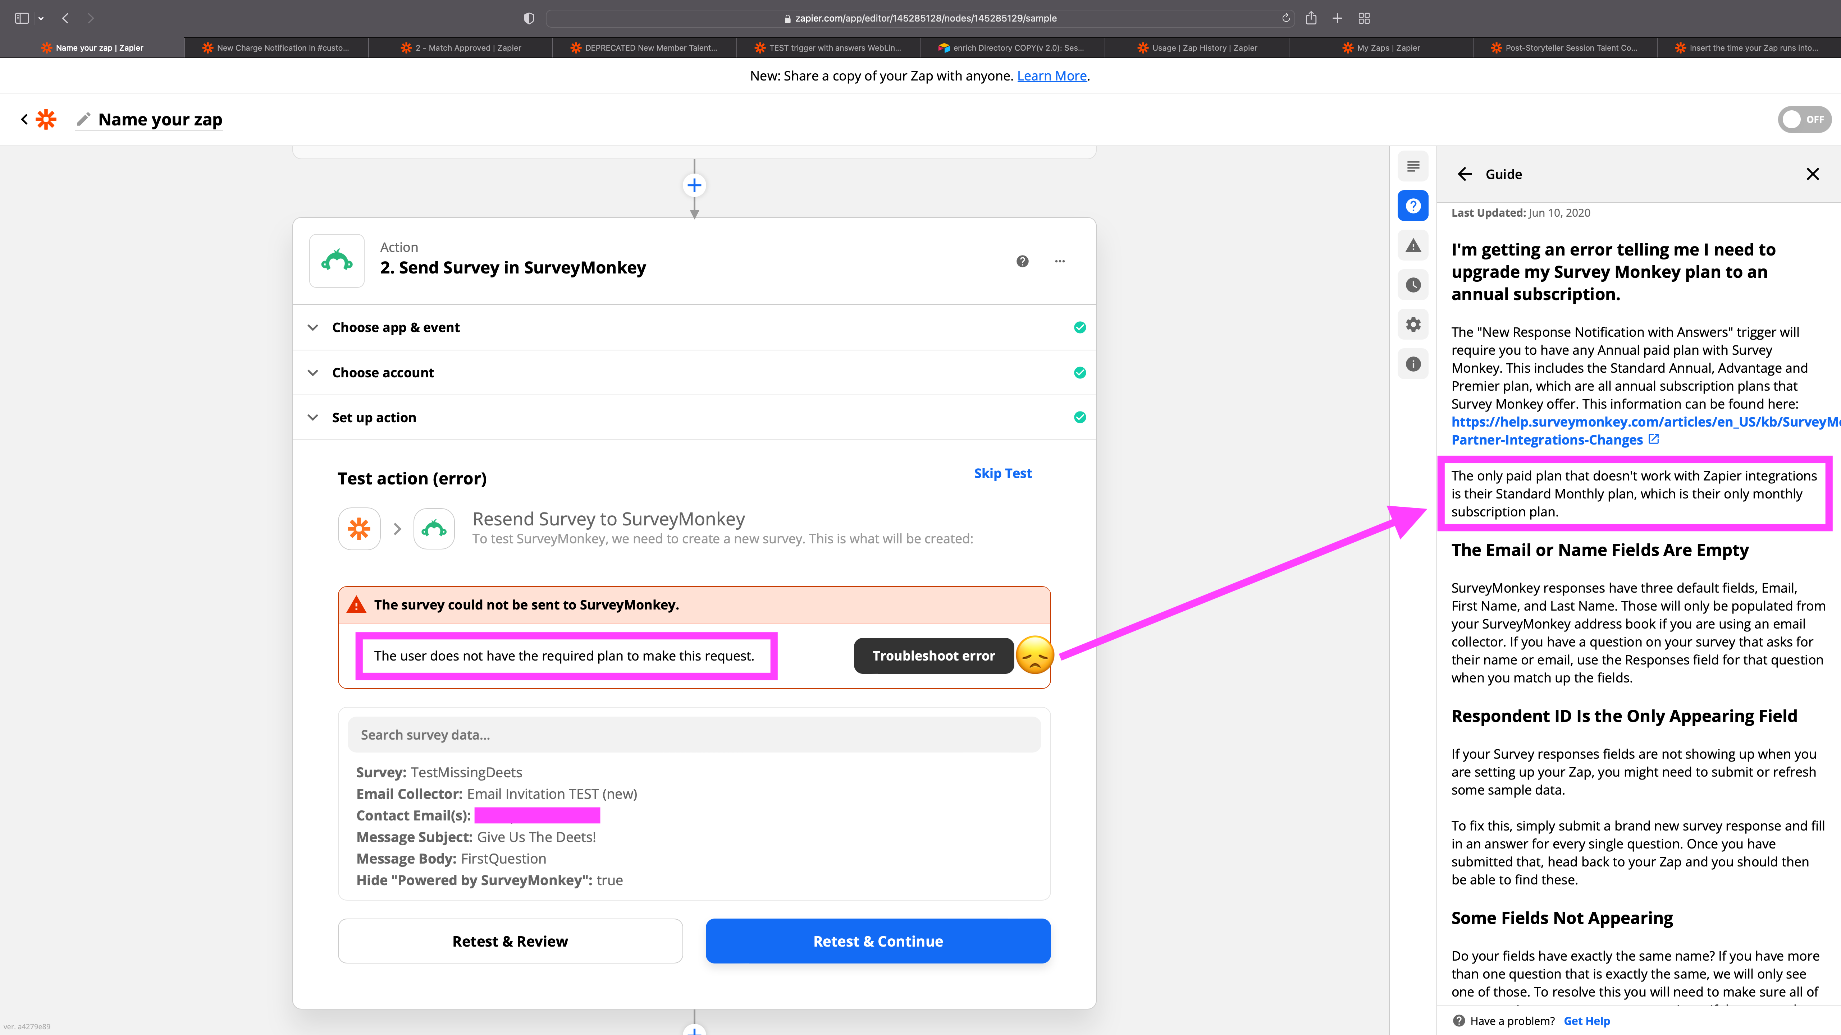This screenshot has width=1841, height=1035.
Task: Open the info icon in sidebar
Action: click(x=1413, y=364)
